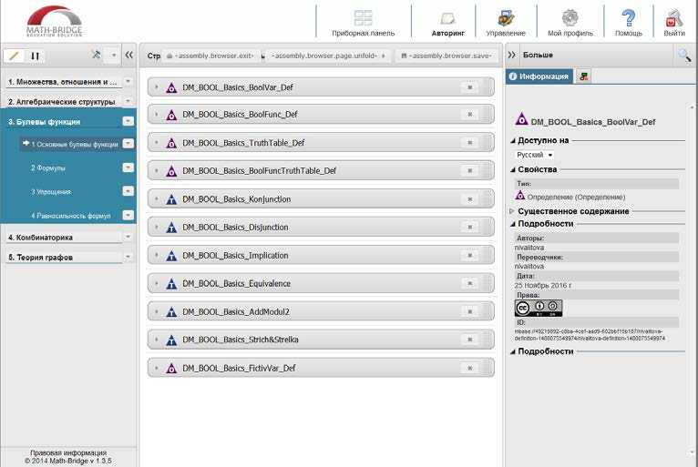698x467 pixels.
Task: Click the search magnifier icon
Action: click(x=684, y=56)
